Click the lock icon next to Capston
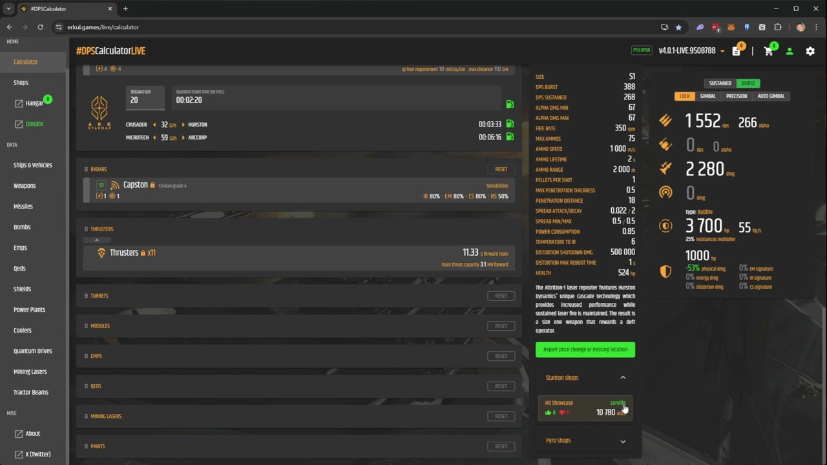This screenshot has height=465, width=827. coord(152,185)
